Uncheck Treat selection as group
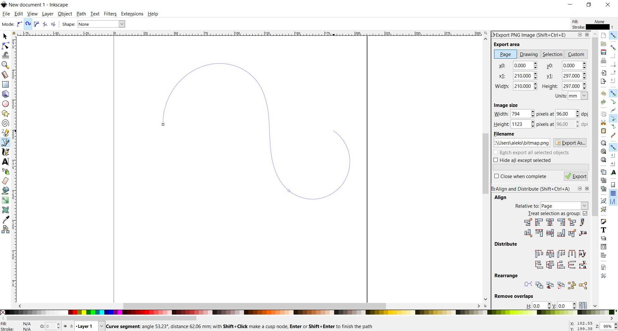 point(585,213)
